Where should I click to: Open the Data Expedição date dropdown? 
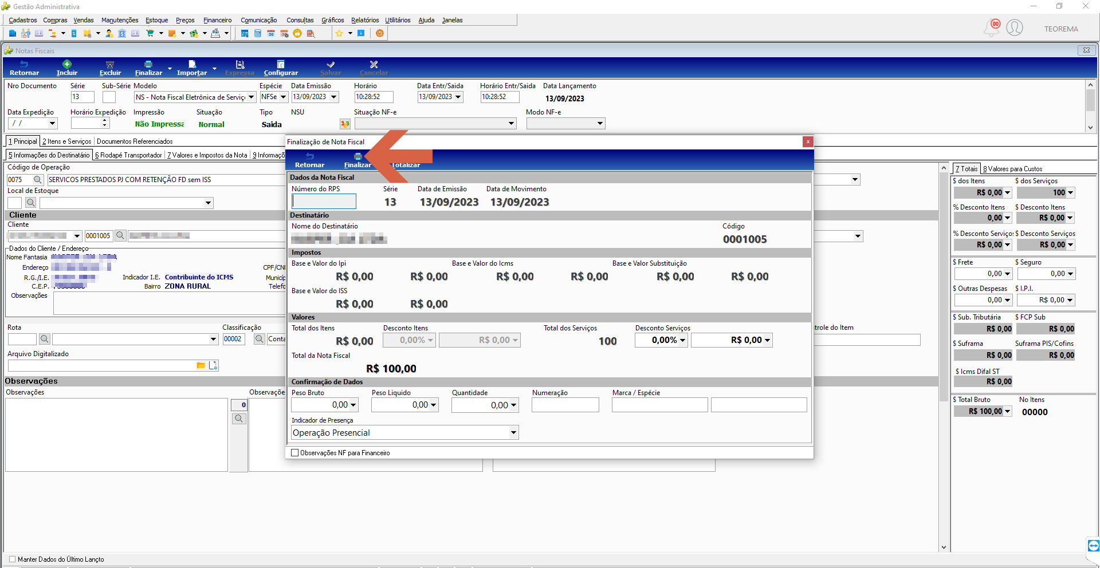pyautogui.click(x=52, y=124)
